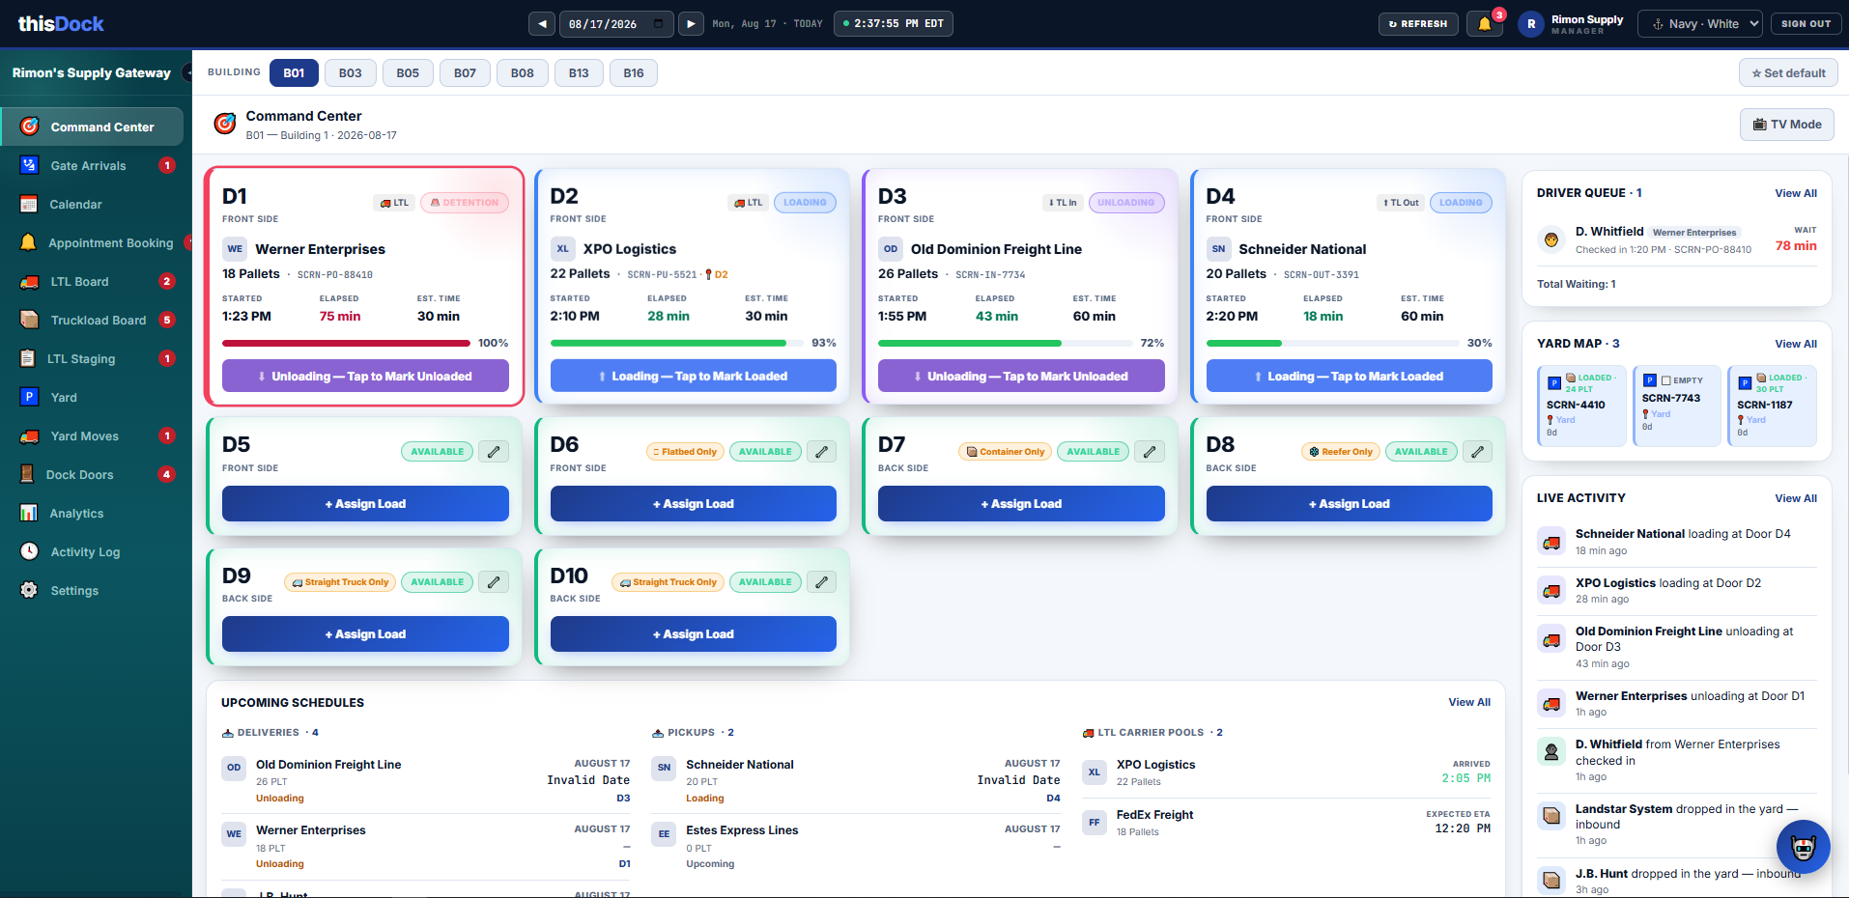The height and width of the screenshot is (898, 1849).
Task: Mark D1 Werner load as unloaded
Action: click(365, 377)
